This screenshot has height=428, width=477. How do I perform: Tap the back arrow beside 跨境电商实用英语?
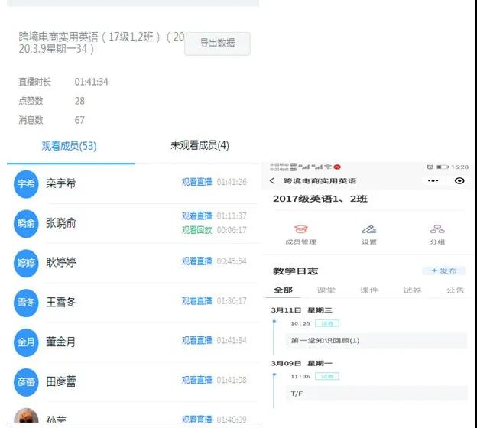tap(272, 181)
